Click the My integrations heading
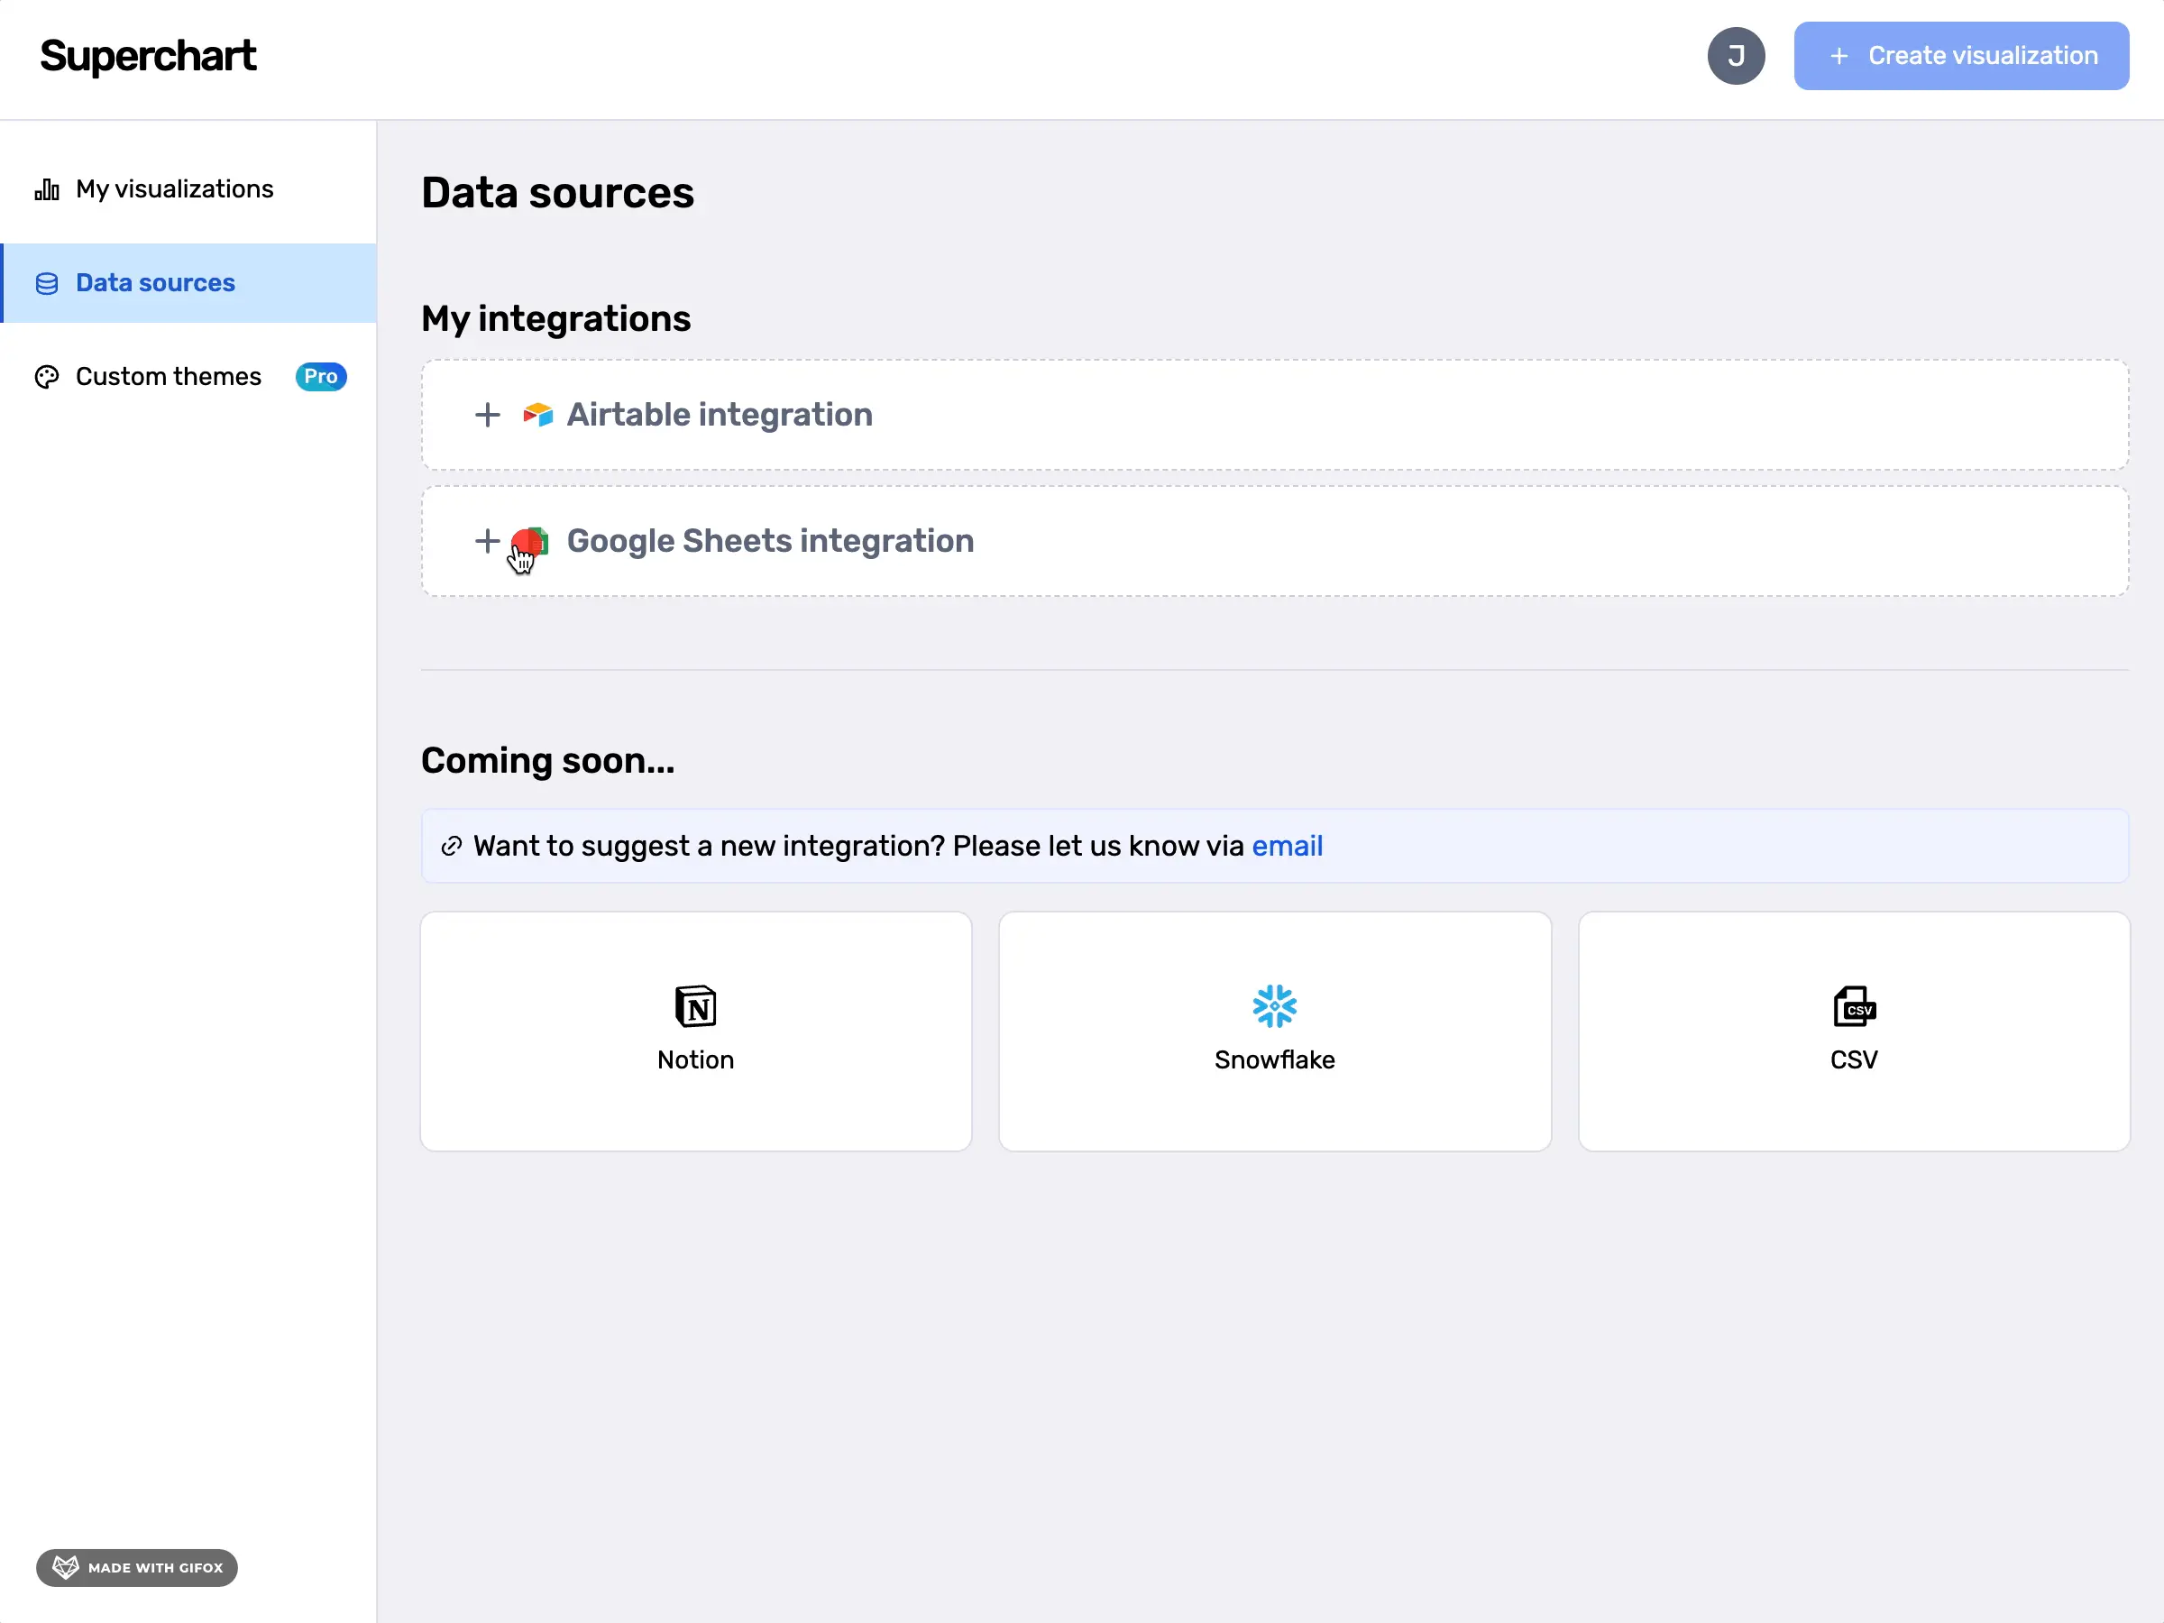 (555, 319)
